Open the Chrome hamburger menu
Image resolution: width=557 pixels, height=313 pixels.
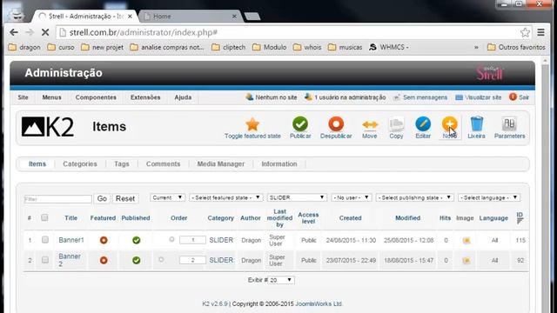click(x=541, y=32)
